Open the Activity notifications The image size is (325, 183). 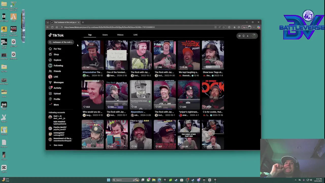point(57,88)
